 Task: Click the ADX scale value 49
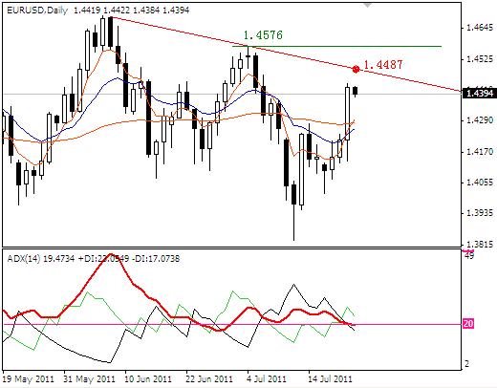coord(469,256)
